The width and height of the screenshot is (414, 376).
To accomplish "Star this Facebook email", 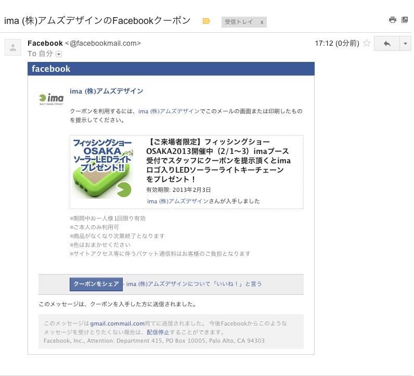I will (367, 44).
